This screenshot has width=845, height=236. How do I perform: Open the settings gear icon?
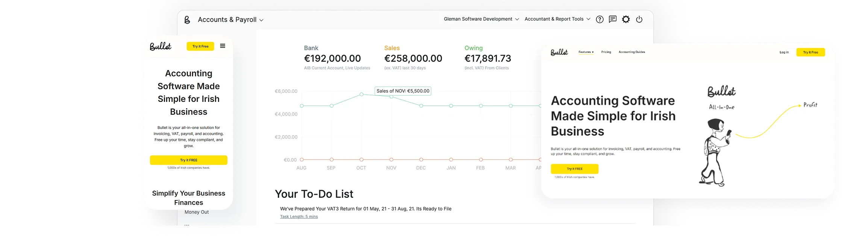coord(626,19)
